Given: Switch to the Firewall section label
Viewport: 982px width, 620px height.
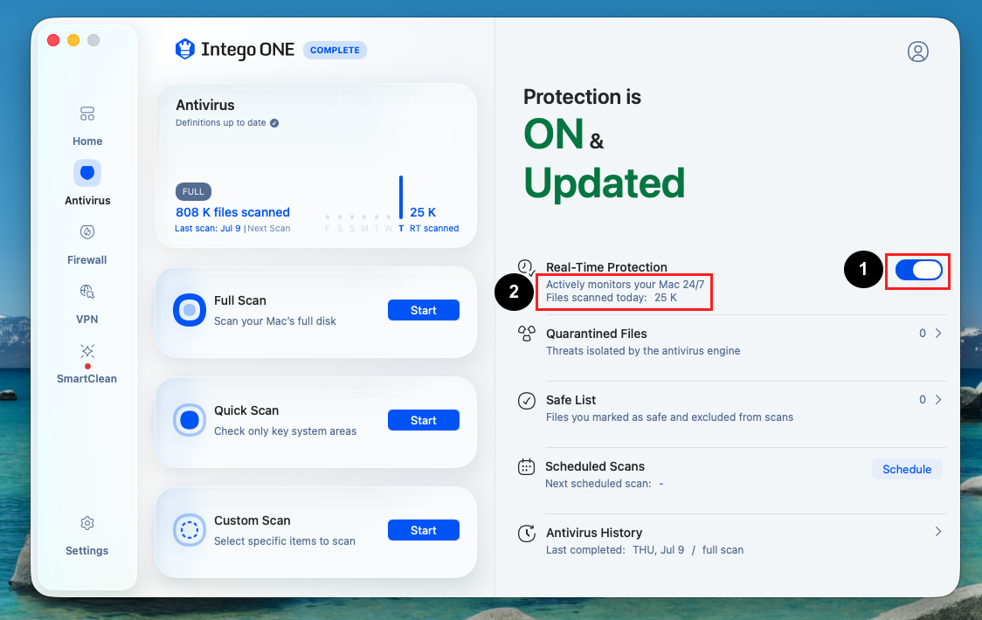Looking at the screenshot, I should 87,260.
